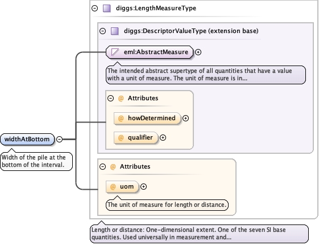The image size is (319, 245).
Task: Click @ icon beside Attributes above uom
Action: (113, 167)
